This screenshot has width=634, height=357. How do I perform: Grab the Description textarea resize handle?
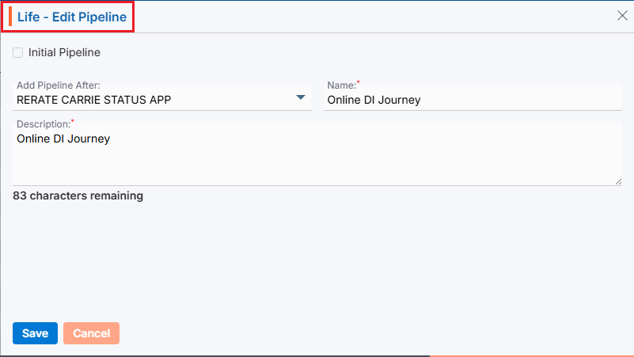(x=618, y=181)
